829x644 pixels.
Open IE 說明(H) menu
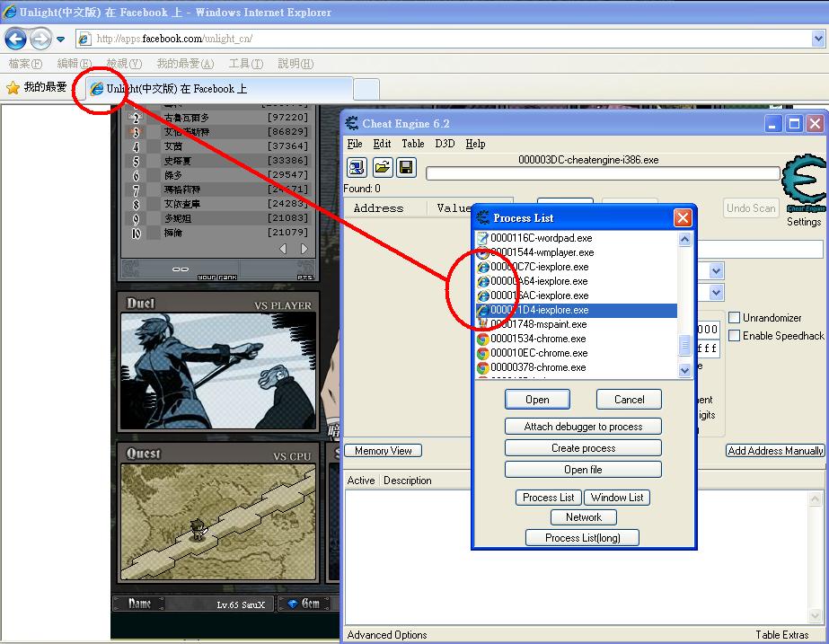pos(295,64)
